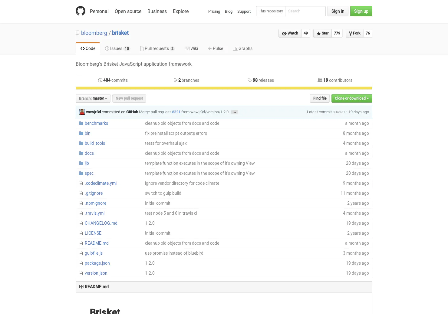Image resolution: width=448 pixels, height=314 pixels.
Task: Open the Pricing link
Action: tap(214, 11)
